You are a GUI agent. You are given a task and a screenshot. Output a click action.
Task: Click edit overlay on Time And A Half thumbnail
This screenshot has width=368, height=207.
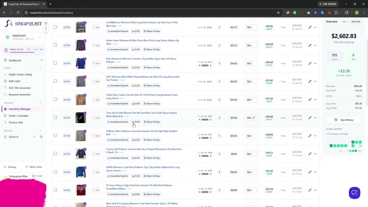tap(81, 118)
